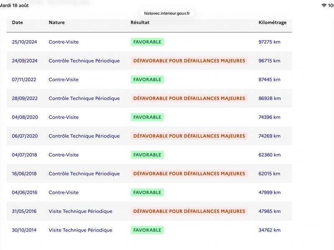Screen dimensions: 334x250
Task: Select the Date column header
Action: [x=17, y=22]
